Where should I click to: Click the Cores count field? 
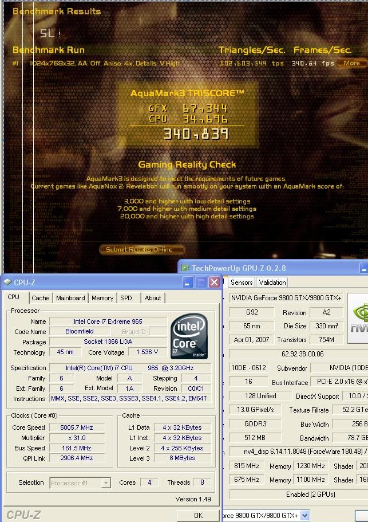coord(149,482)
